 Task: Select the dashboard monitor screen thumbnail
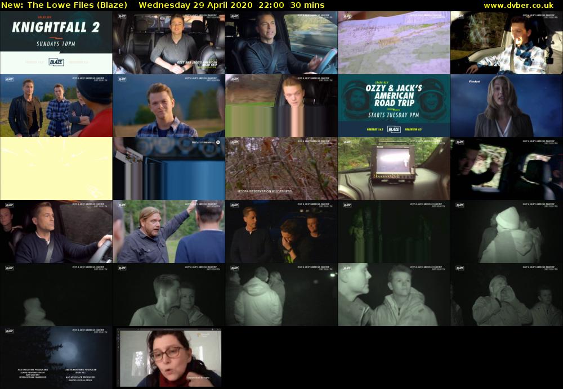394,169
